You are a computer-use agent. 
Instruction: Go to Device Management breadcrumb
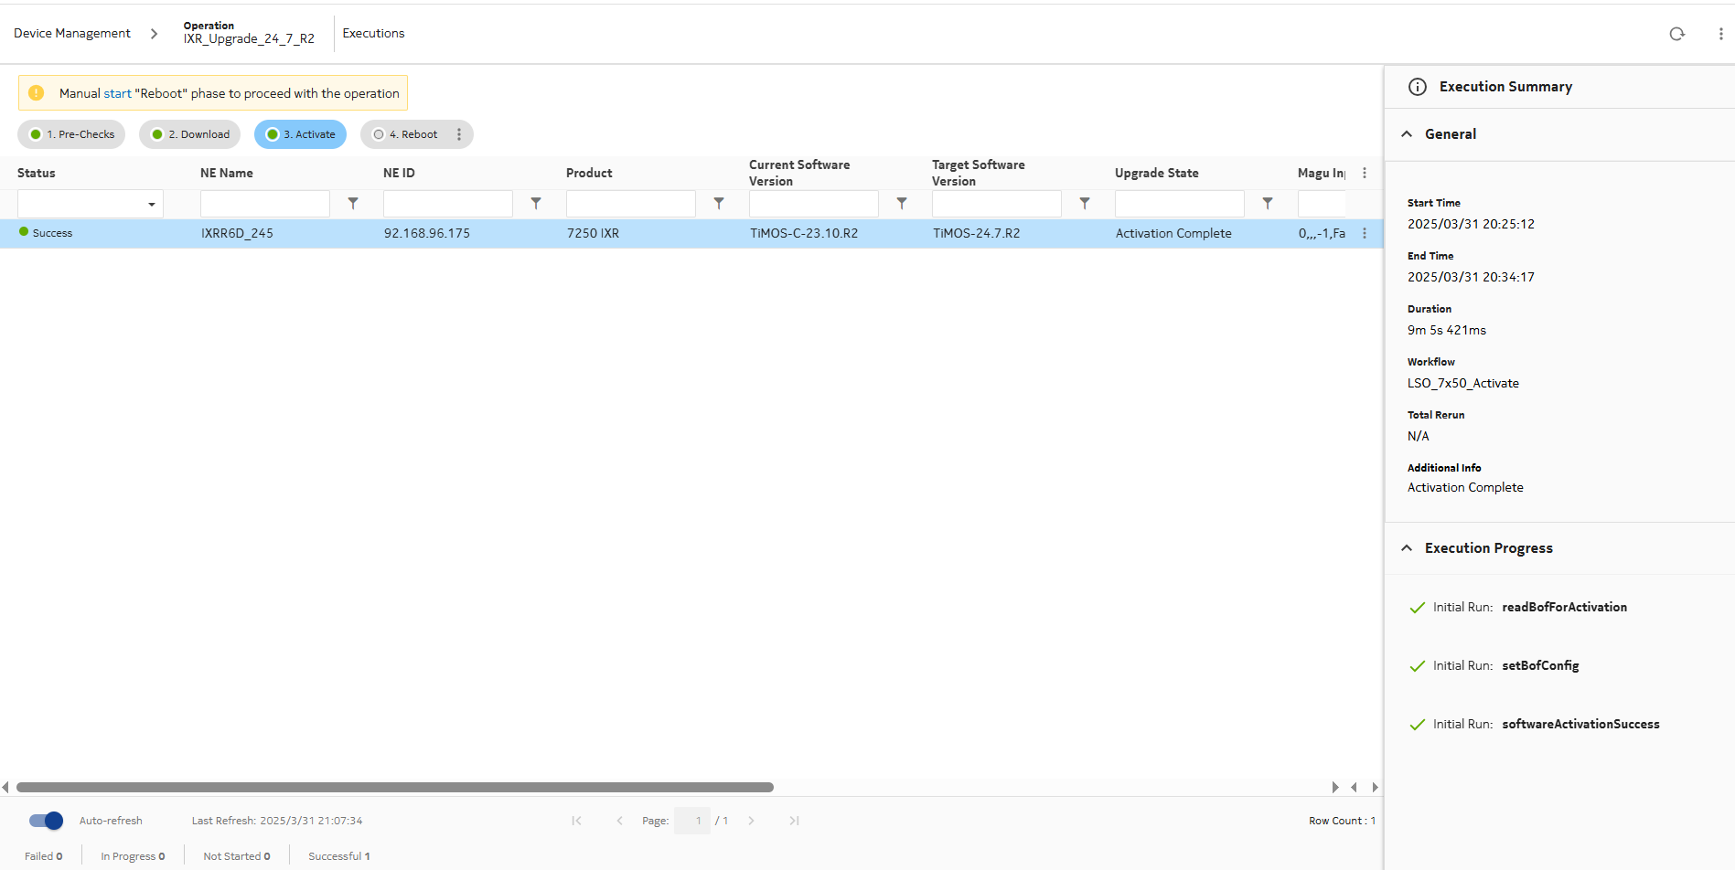click(x=72, y=34)
